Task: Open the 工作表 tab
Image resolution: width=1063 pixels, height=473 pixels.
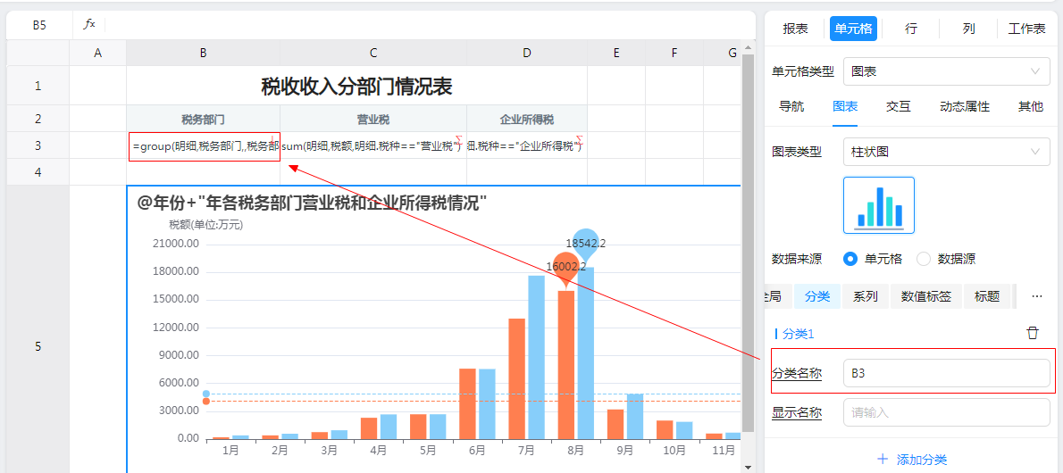Action: (1026, 29)
